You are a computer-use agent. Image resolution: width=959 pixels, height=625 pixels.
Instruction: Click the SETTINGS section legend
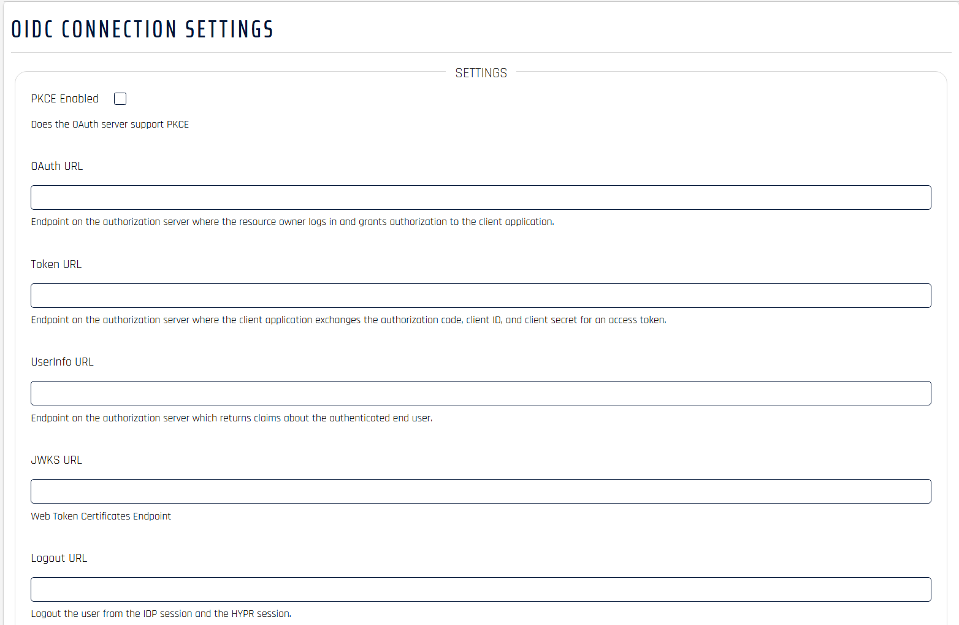[481, 73]
